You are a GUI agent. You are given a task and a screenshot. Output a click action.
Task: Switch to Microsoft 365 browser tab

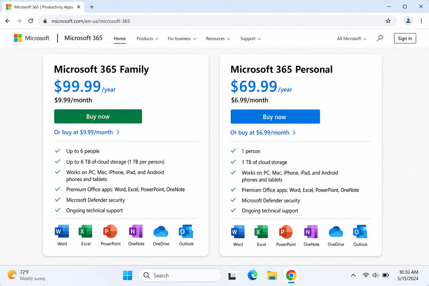[x=43, y=7]
